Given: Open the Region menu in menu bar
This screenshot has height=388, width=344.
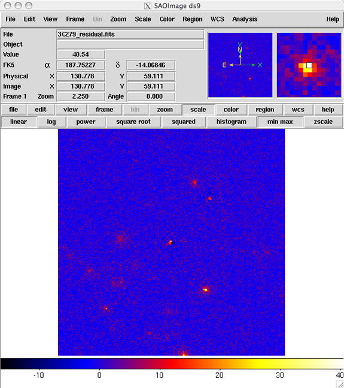Looking at the screenshot, I should pyautogui.click(x=193, y=19).
